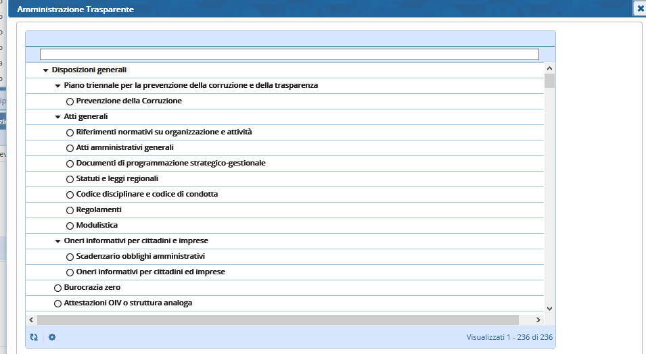The image size is (646, 354).
Task: Click the Regolamenti tree entry
Action: 99,210
